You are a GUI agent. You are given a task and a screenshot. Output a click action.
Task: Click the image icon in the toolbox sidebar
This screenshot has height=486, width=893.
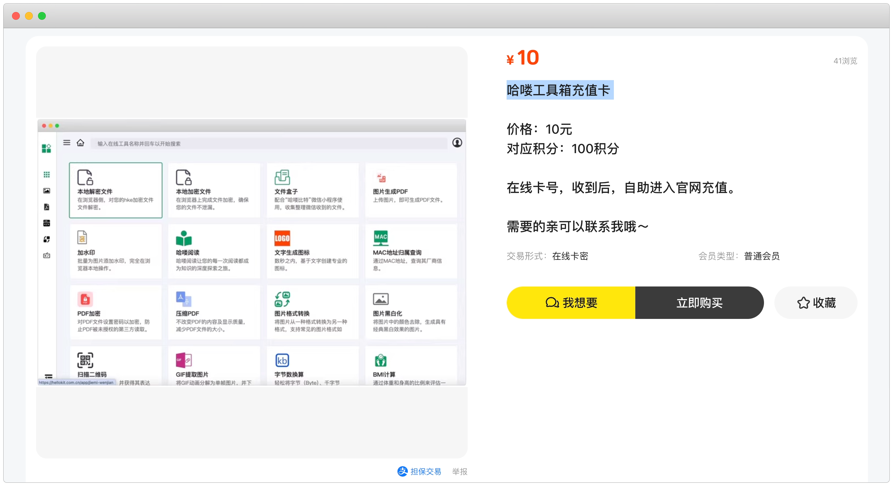(x=46, y=191)
